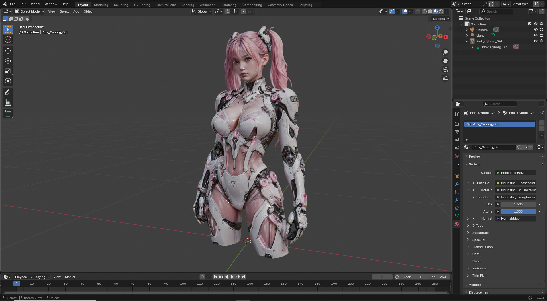The height and width of the screenshot is (301, 547).
Task: Select the Measure tool
Action: 8,102
